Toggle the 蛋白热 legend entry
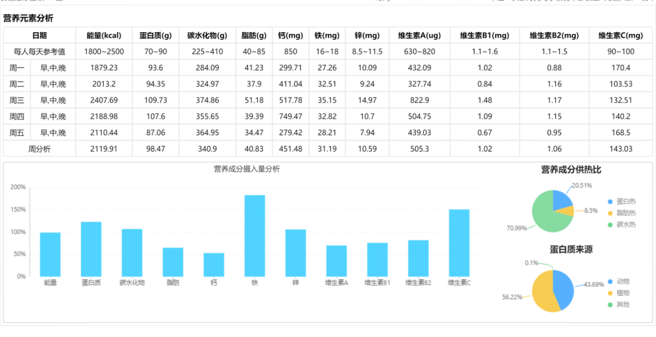 point(622,201)
